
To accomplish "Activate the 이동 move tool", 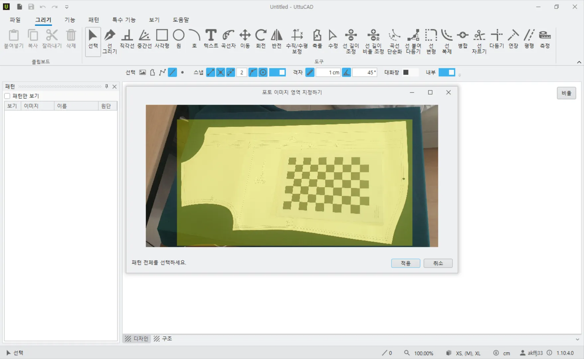I will click(245, 39).
